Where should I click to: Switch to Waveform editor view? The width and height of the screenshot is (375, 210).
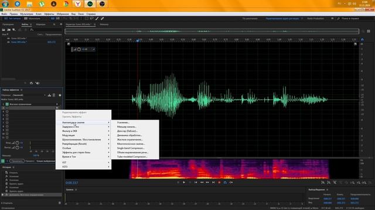[x=12, y=18]
